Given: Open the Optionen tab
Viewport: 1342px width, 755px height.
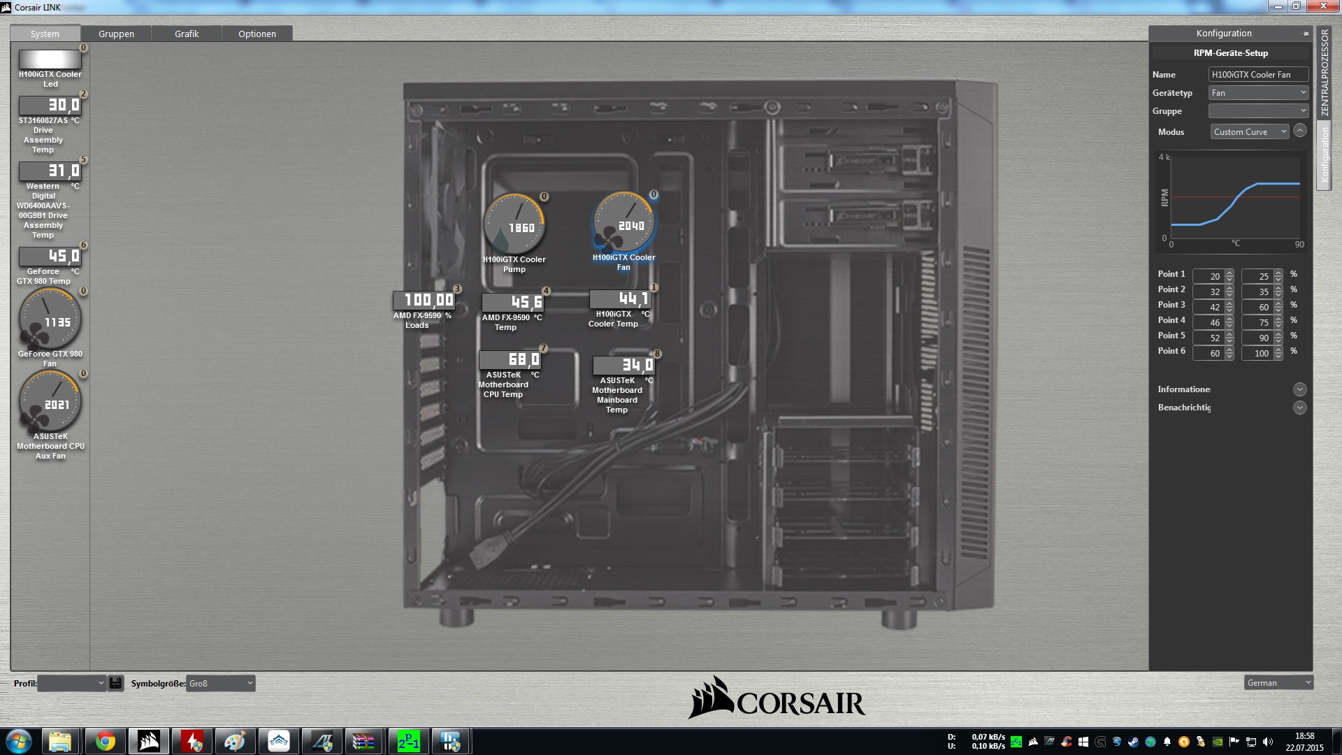Looking at the screenshot, I should (x=257, y=34).
